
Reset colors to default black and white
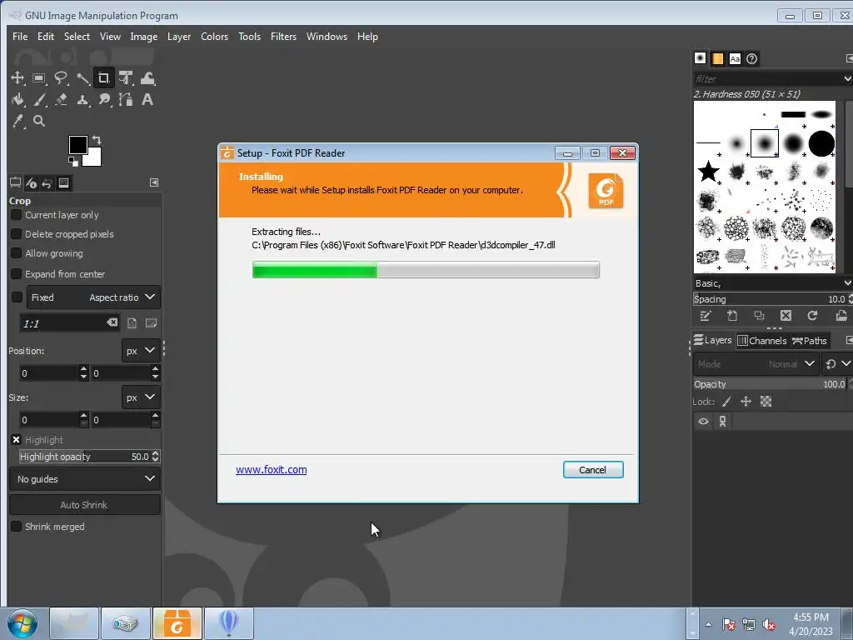tap(72, 162)
